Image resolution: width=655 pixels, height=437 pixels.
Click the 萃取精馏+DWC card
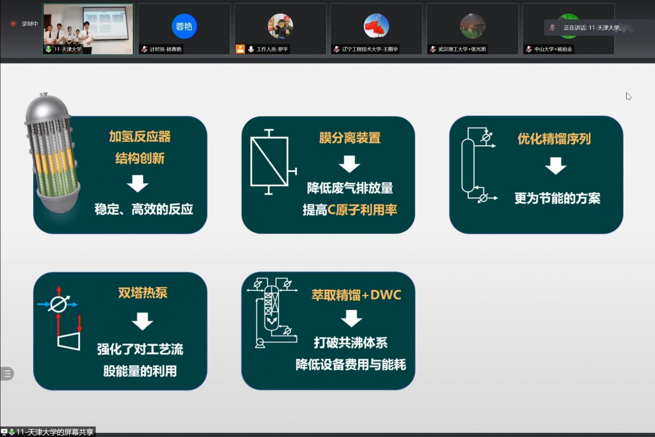coord(328,331)
